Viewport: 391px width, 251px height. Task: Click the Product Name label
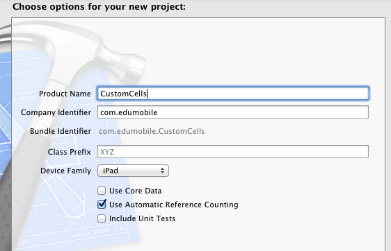(x=65, y=94)
